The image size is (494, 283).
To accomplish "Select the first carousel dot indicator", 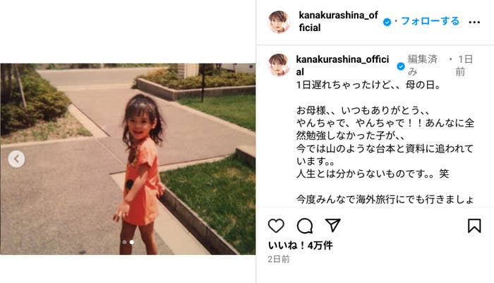I will 124,242.
